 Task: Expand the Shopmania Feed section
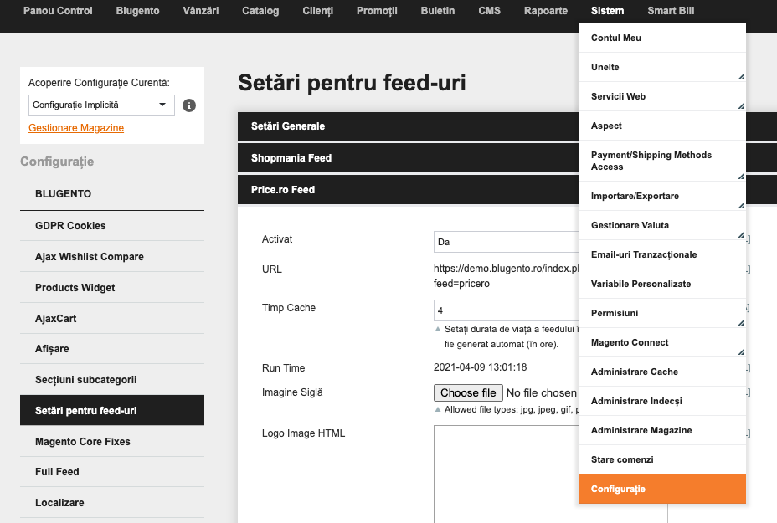pos(408,158)
